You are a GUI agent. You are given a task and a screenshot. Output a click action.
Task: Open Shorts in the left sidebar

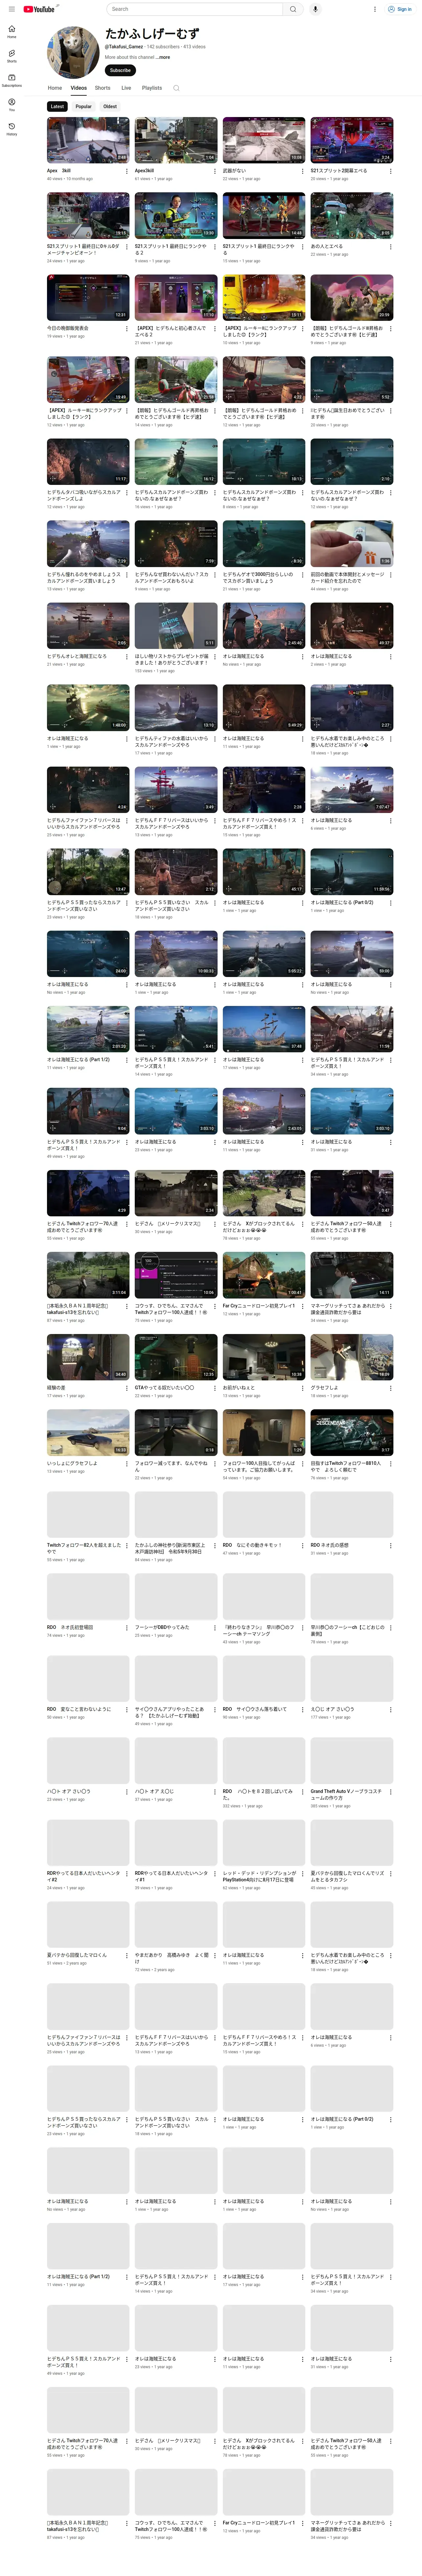(12, 56)
